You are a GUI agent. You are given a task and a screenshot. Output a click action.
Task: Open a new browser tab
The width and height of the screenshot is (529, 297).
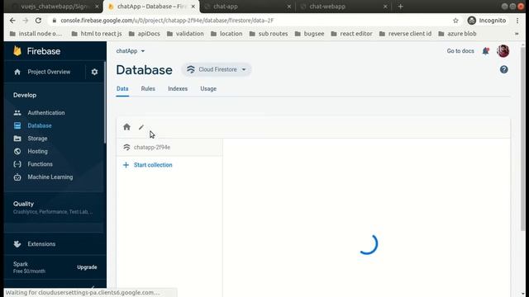coord(400,7)
